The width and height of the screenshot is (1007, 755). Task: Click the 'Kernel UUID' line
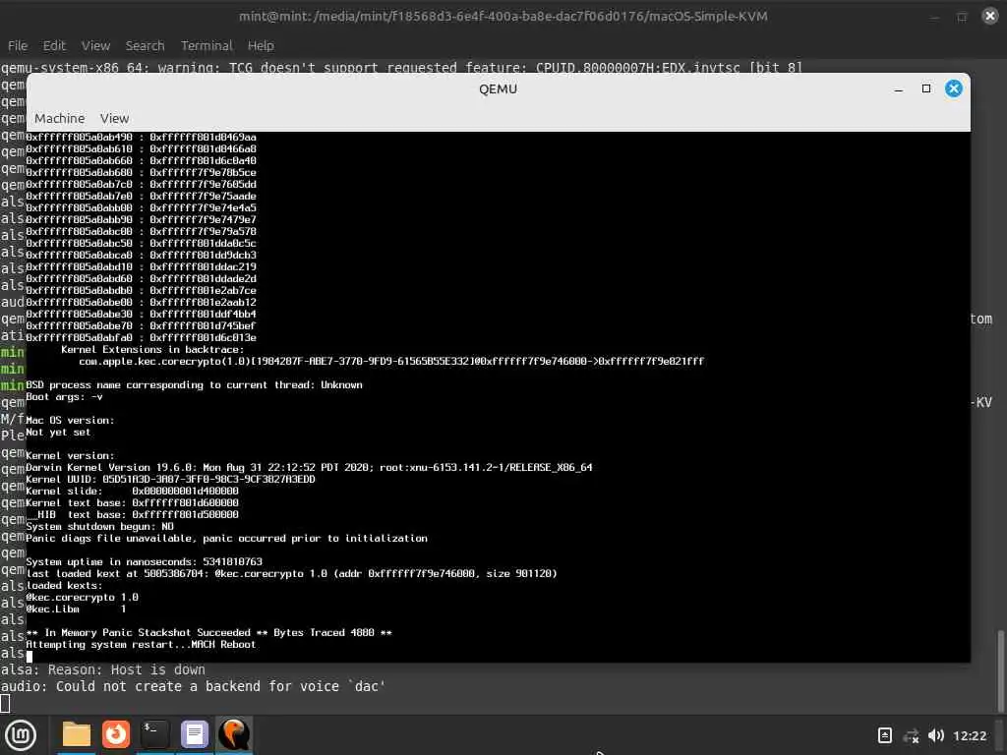pos(170,480)
